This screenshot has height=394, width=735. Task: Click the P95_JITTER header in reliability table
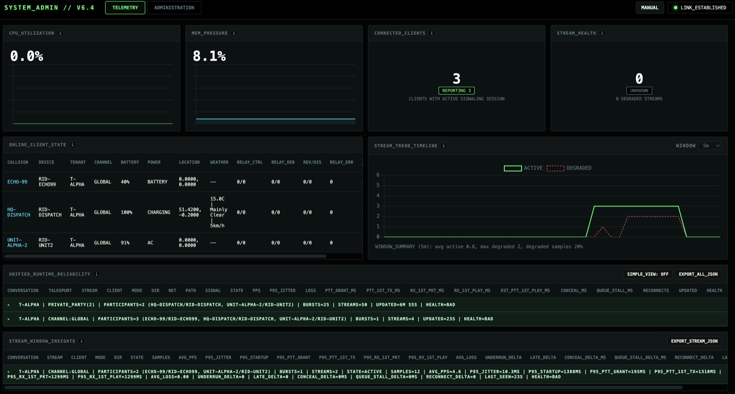(283, 291)
